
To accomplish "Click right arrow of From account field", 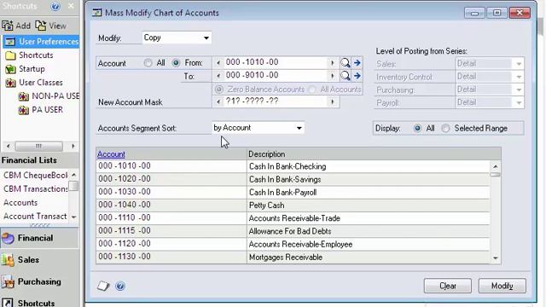I will 332,63.
